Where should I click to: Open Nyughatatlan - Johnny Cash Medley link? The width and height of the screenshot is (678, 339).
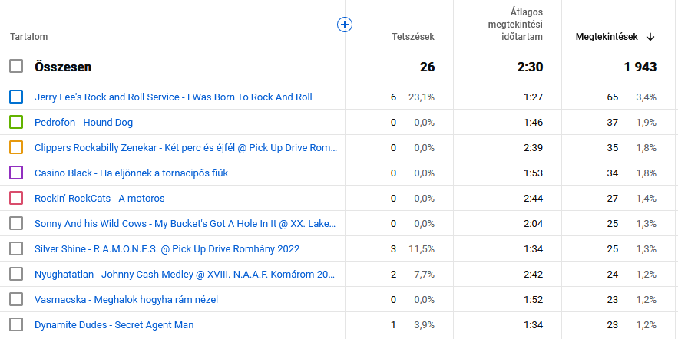(184, 275)
